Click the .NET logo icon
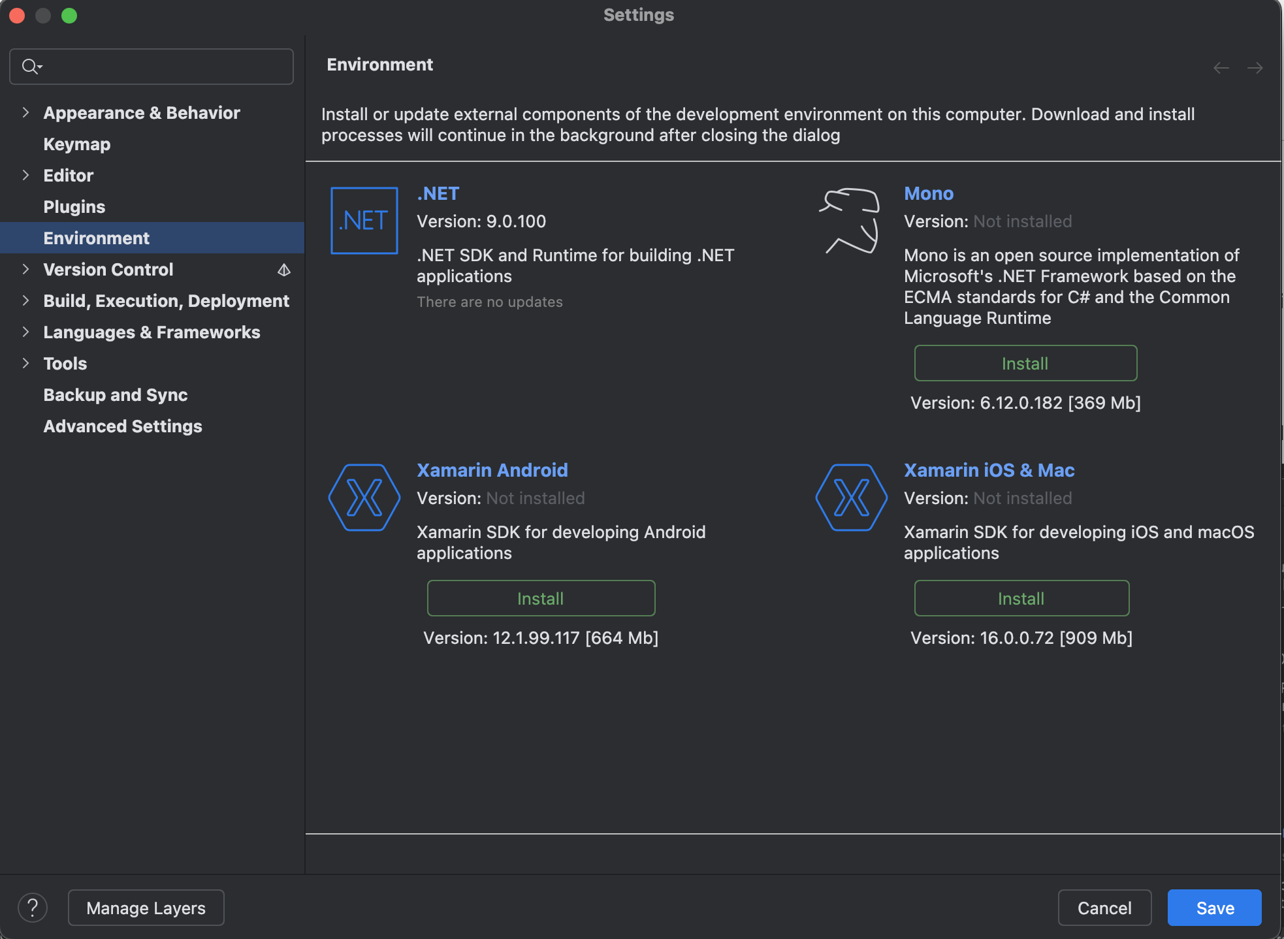Image resolution: width=1284 pixels, height=939 pixels. 364,221
